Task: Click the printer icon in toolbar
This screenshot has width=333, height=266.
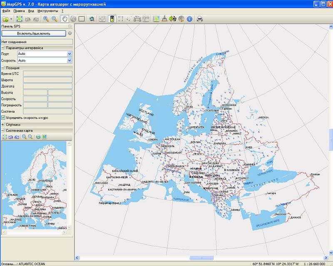Action: [x=199, y=19]
